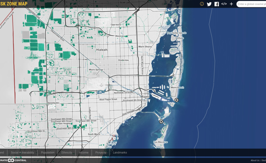Click the Ludlam Road label
Image resolution: width=266 pixels, height=163 pixels.
90,113
